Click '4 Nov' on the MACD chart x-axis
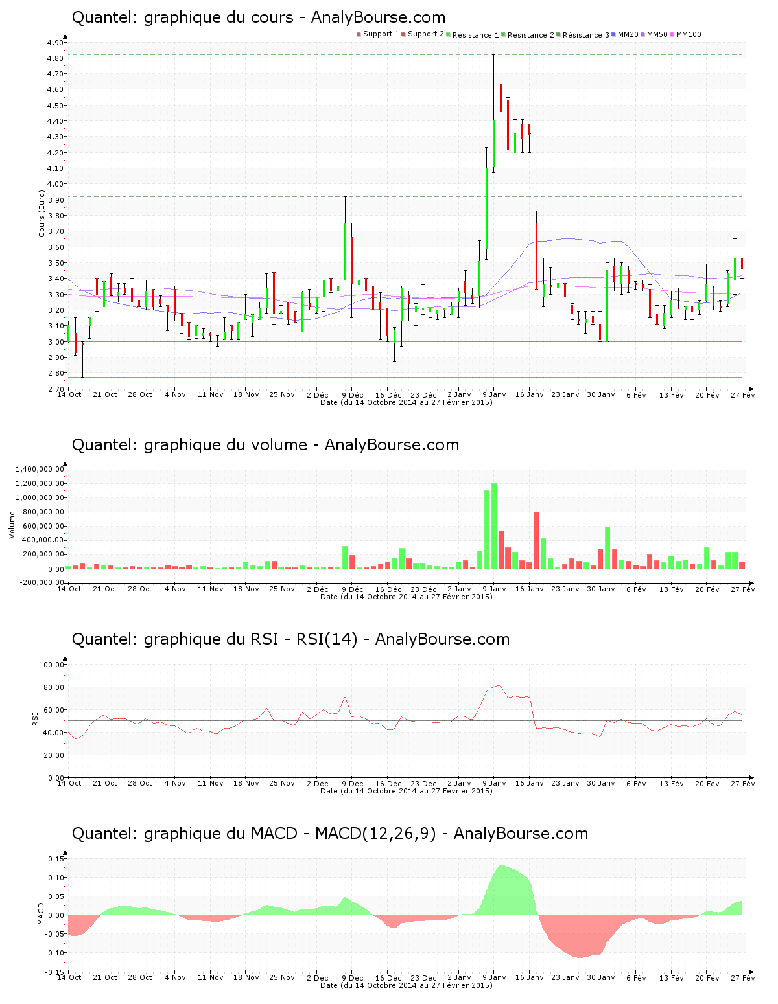Screen dimensions: 778x1004 pyautogui.click(x=175, y=977)
